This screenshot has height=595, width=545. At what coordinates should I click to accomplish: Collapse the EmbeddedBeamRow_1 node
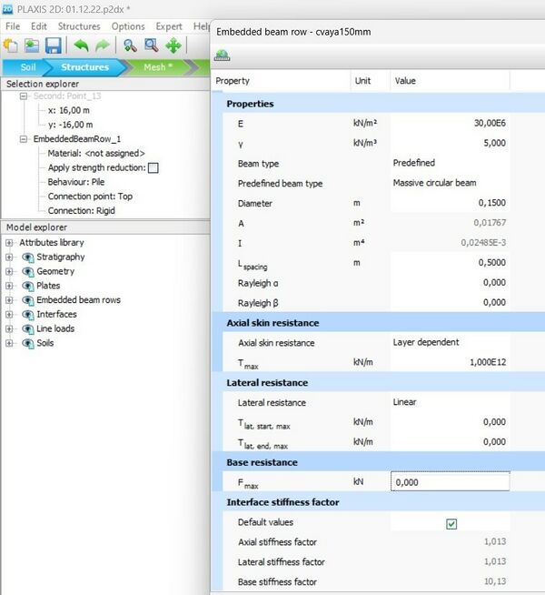pyautogui.click(x=25, y=139)
